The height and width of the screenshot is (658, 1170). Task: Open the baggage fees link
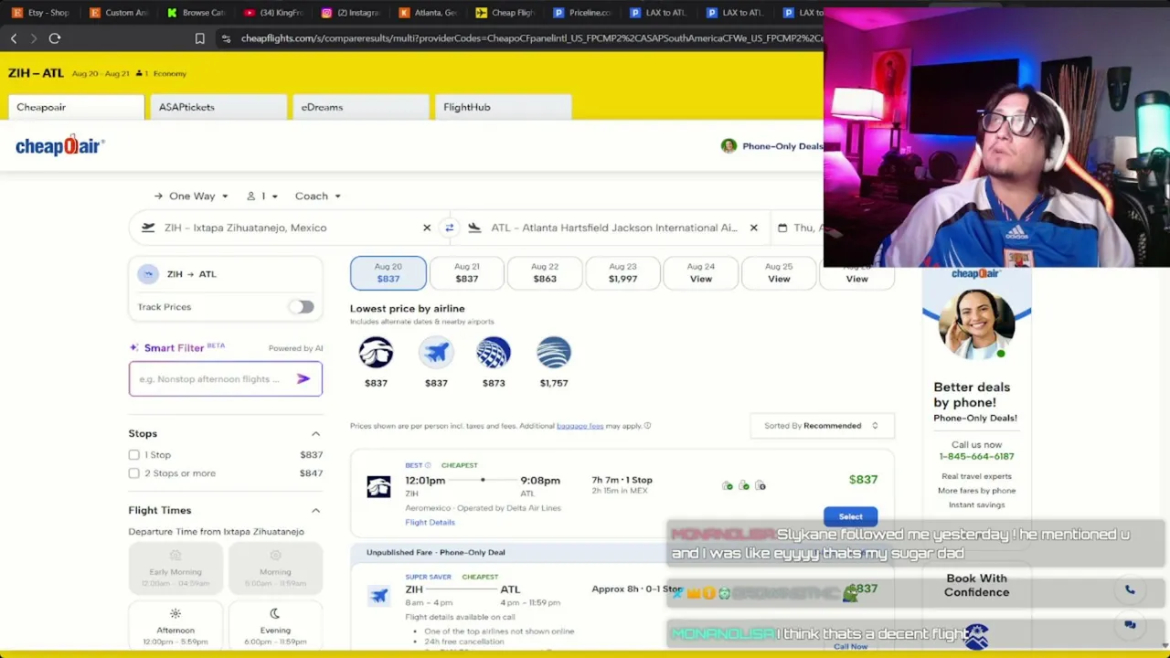tap(580, 426)
